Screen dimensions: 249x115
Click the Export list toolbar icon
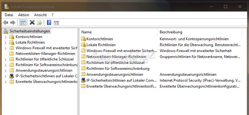(39, 22)
